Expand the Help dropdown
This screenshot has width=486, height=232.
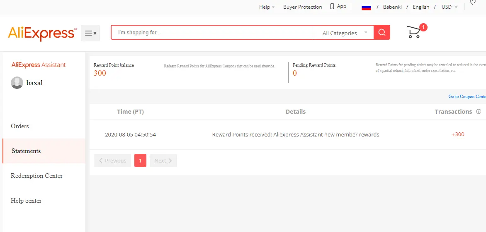(x=267, y=7)
